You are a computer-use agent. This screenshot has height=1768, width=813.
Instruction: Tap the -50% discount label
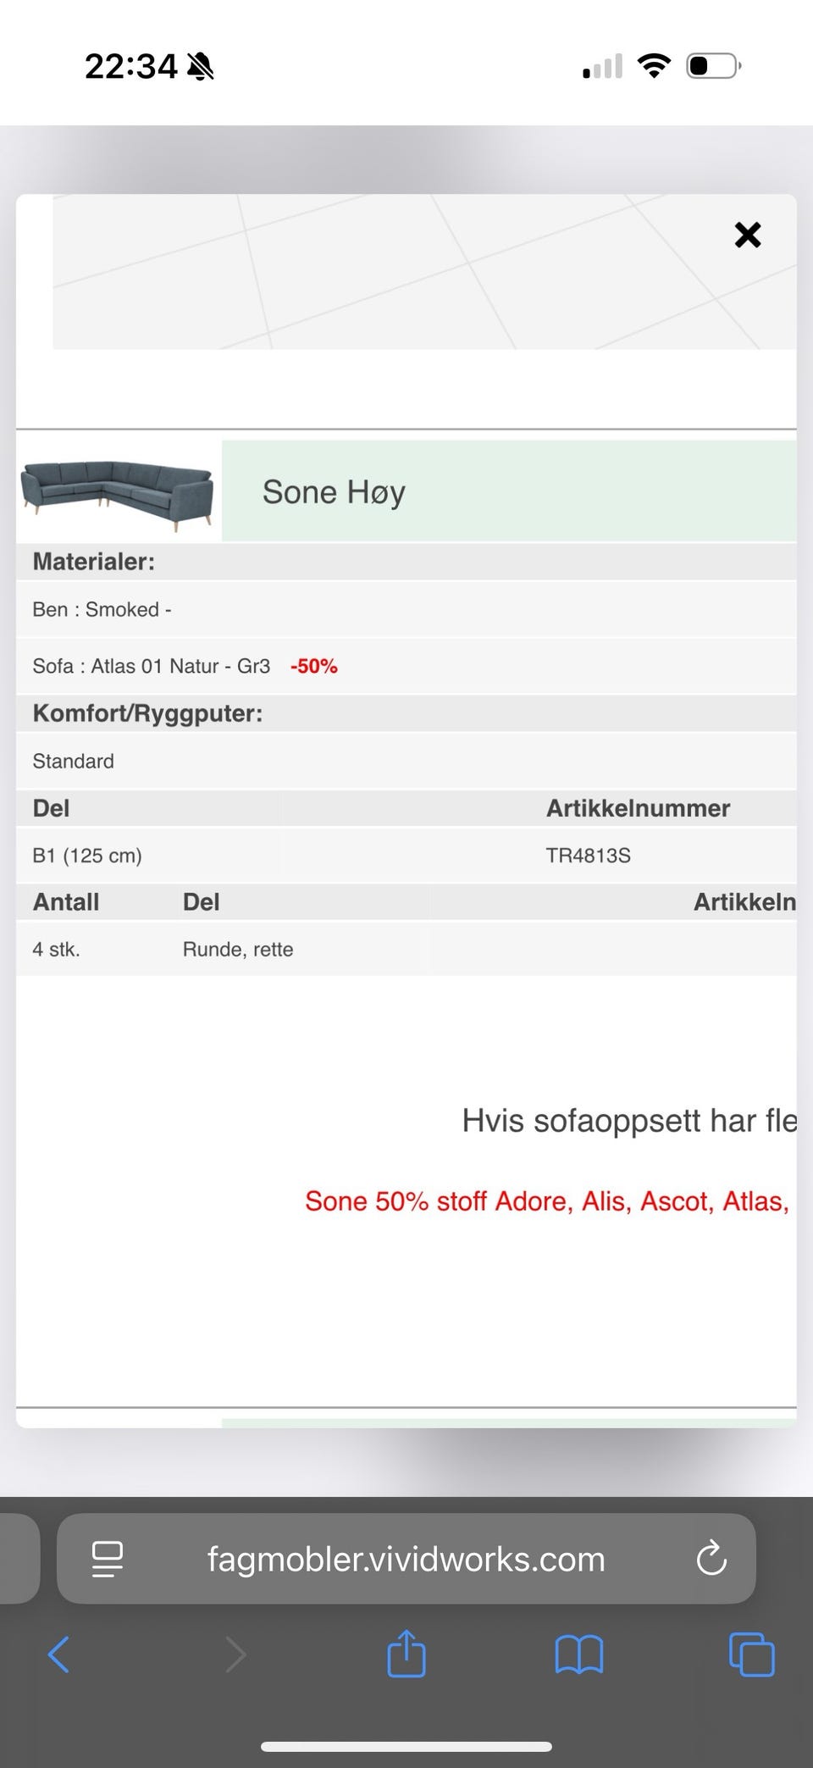(314, 667)
